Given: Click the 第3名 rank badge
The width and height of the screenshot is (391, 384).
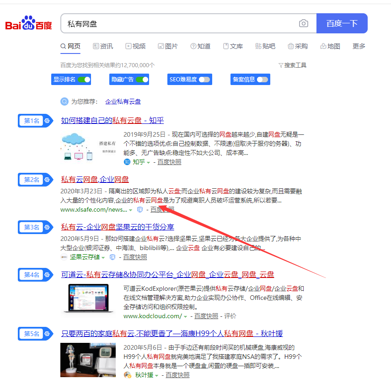Looking at the screenshot, I should coord(35,227).
